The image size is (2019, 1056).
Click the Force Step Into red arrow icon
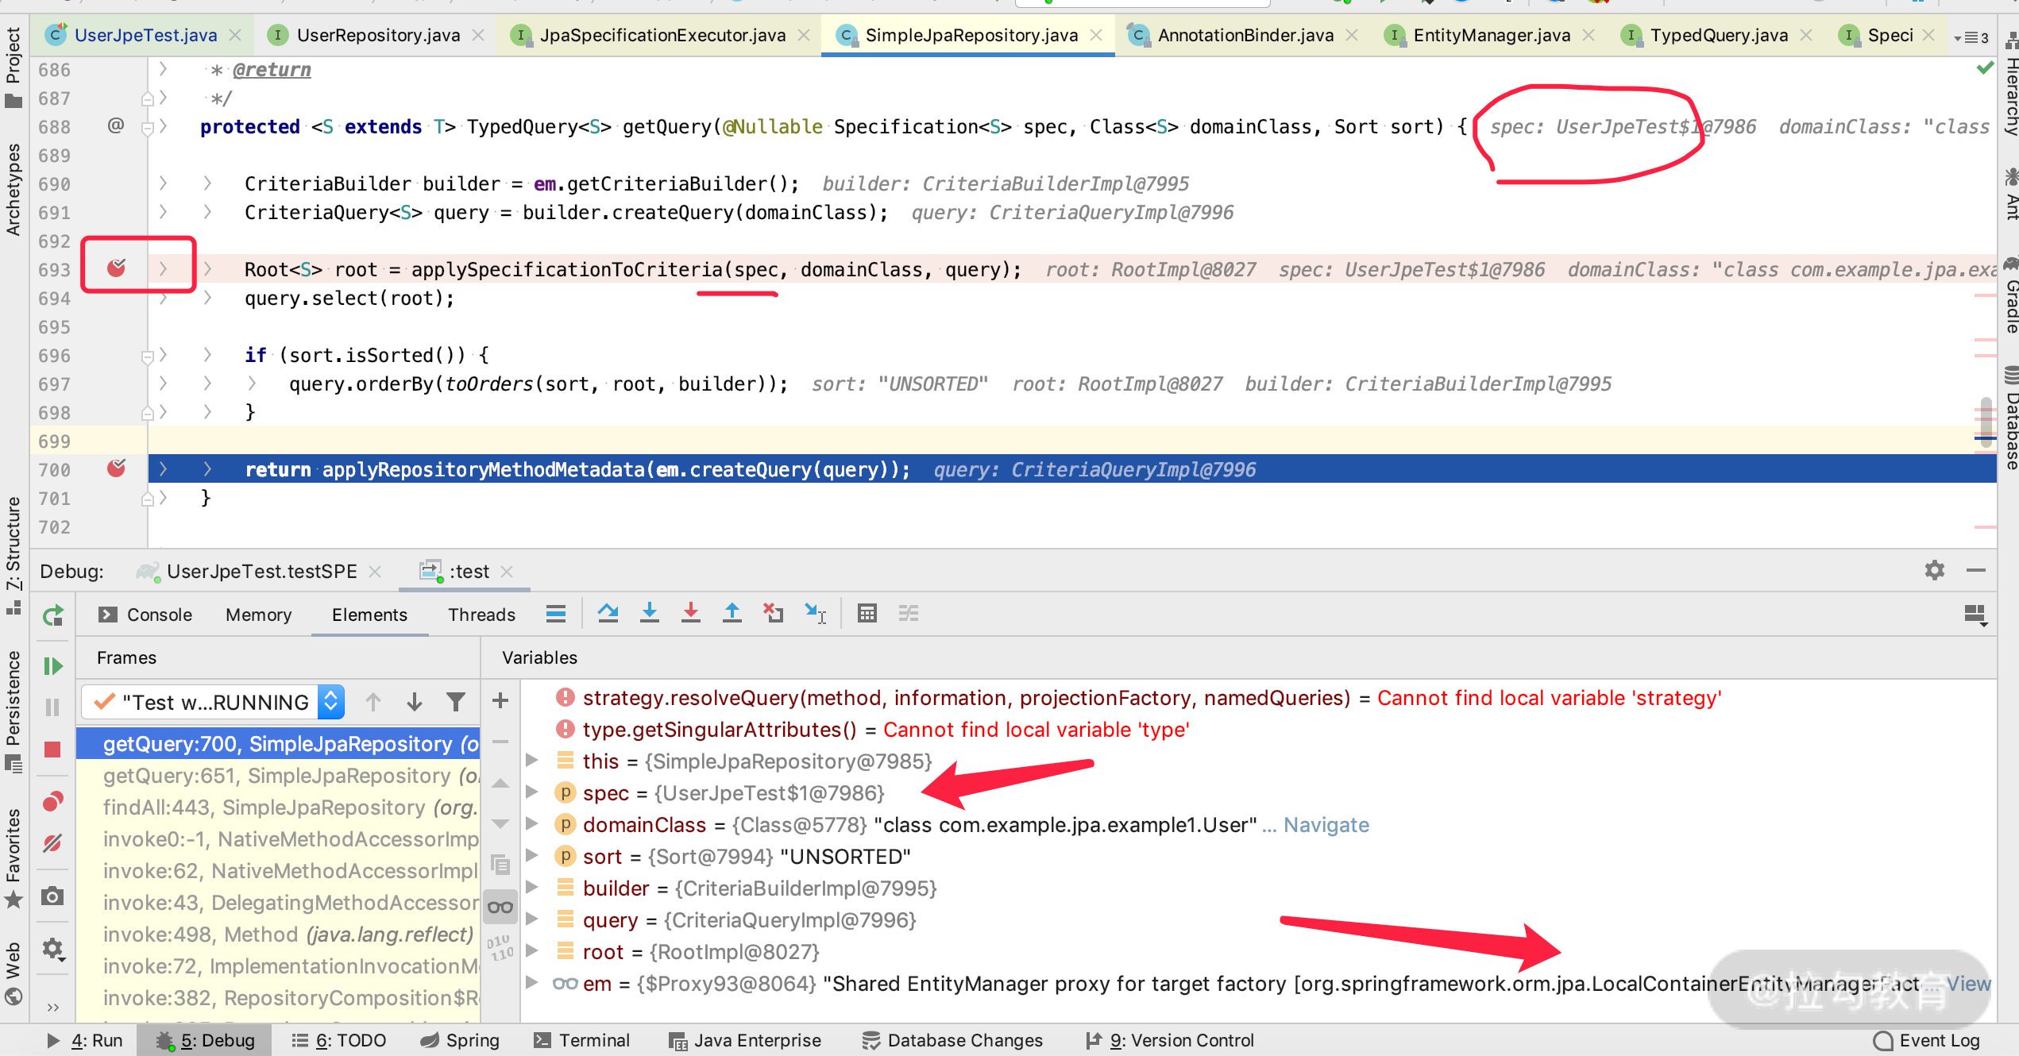(x=691, y=613)
